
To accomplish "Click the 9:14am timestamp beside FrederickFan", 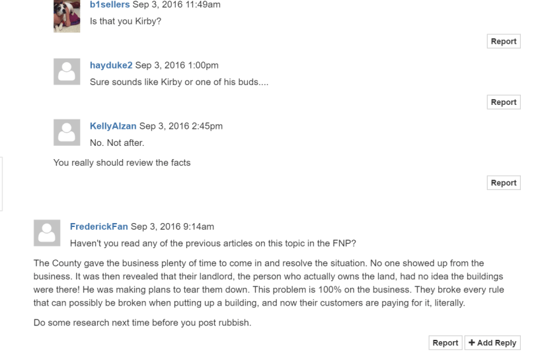I will tap(173, 226).
